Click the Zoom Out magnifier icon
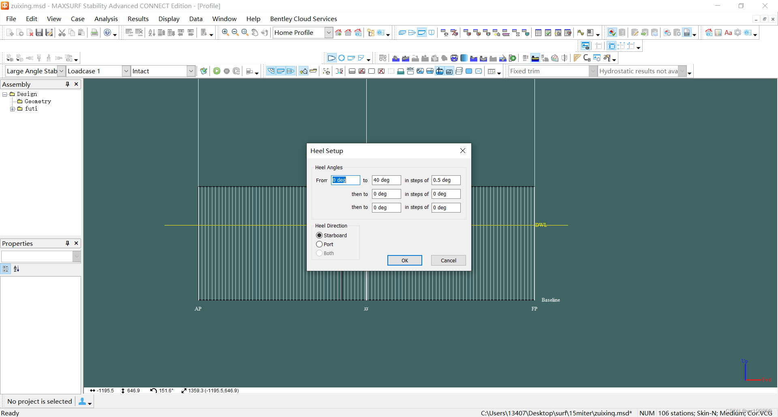Image resolution: width=778 pixels, height=417 pixels. tap(235, 33)
